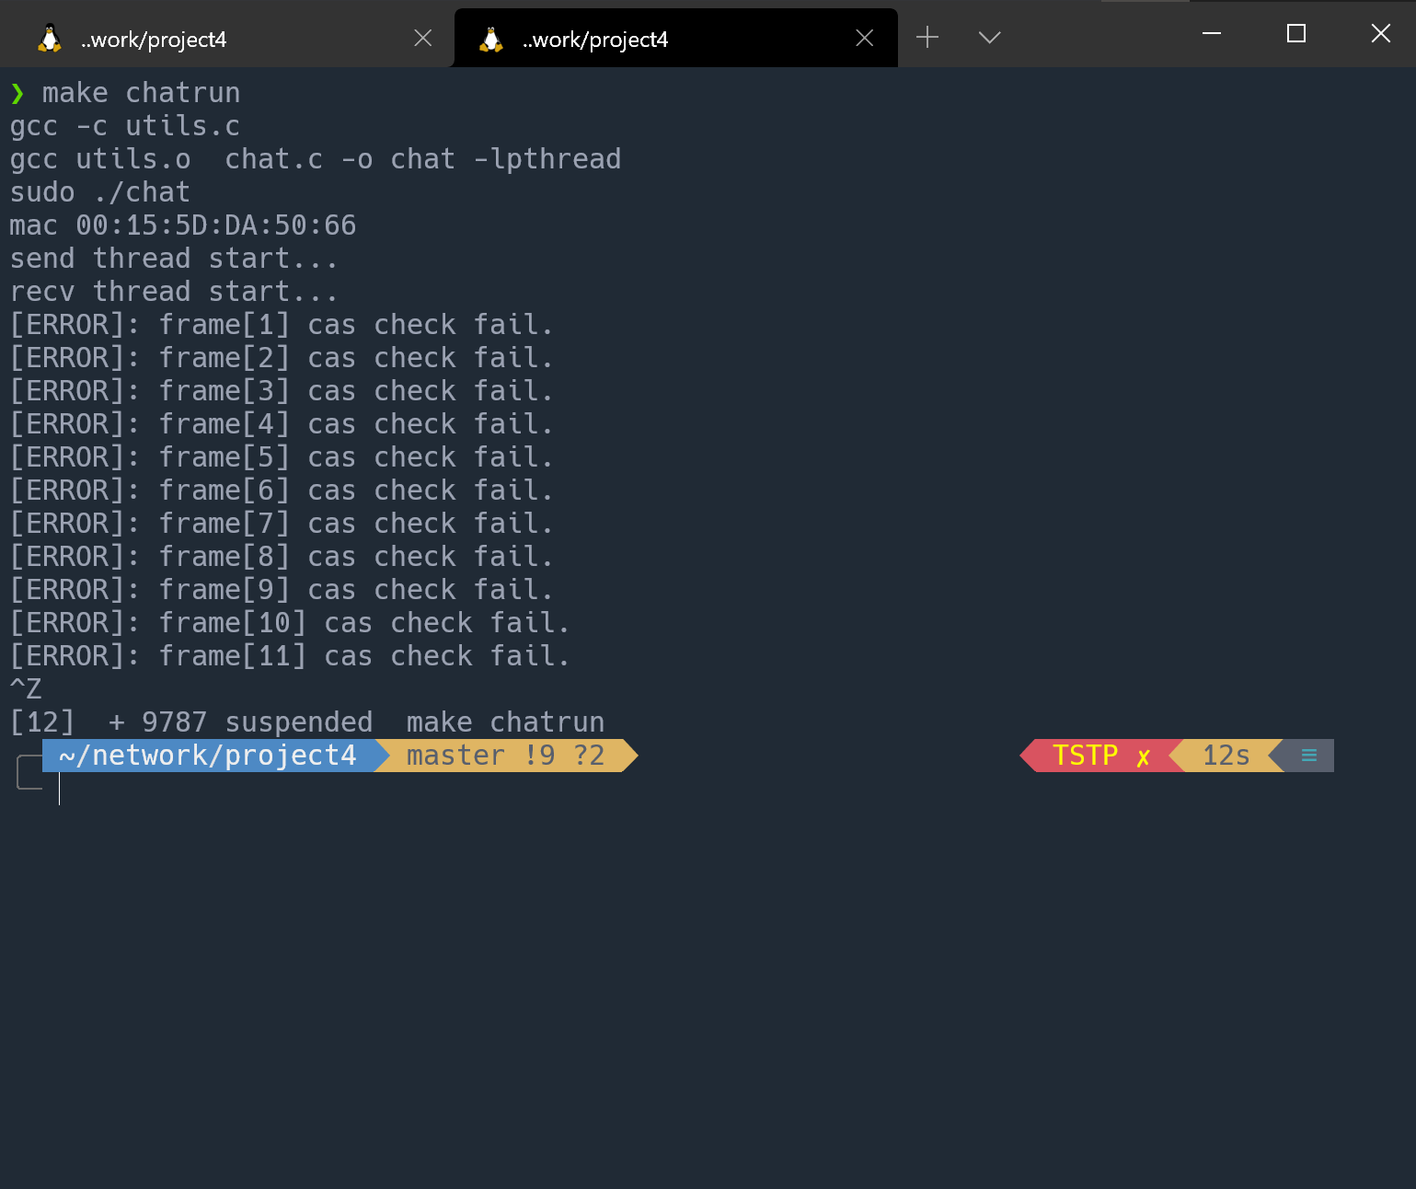Click the terminal cursor input line
The height and width of the screenshot is (1189, 1416).
pyautogui.click(x=59, y=789)
